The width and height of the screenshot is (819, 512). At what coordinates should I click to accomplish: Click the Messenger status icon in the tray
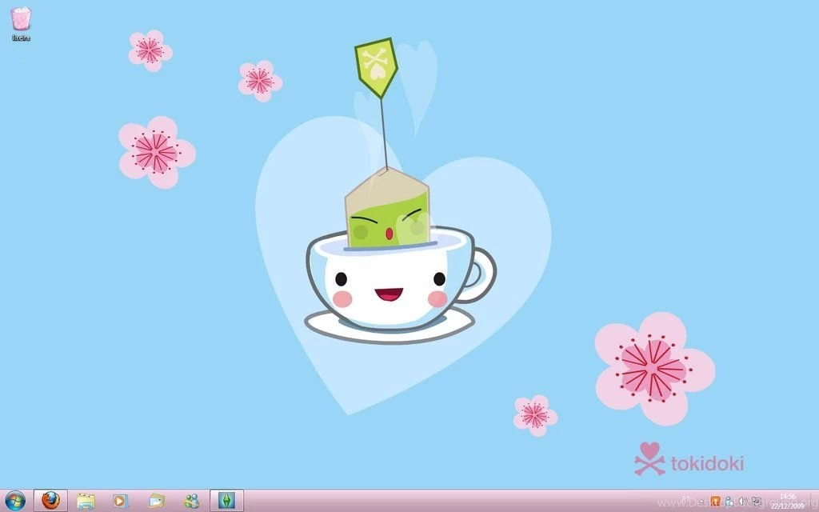(729, 502)
